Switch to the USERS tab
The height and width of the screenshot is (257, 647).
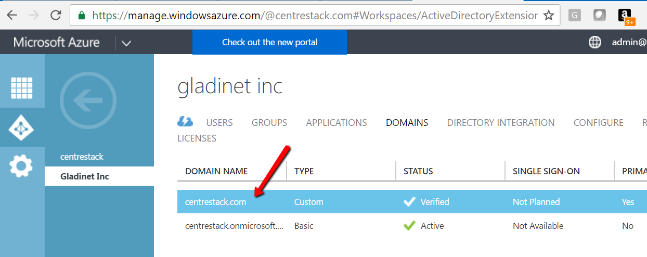[x=219, y=123]
